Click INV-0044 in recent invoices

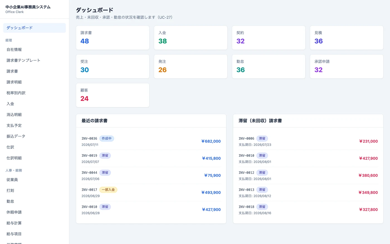[89, 173]
